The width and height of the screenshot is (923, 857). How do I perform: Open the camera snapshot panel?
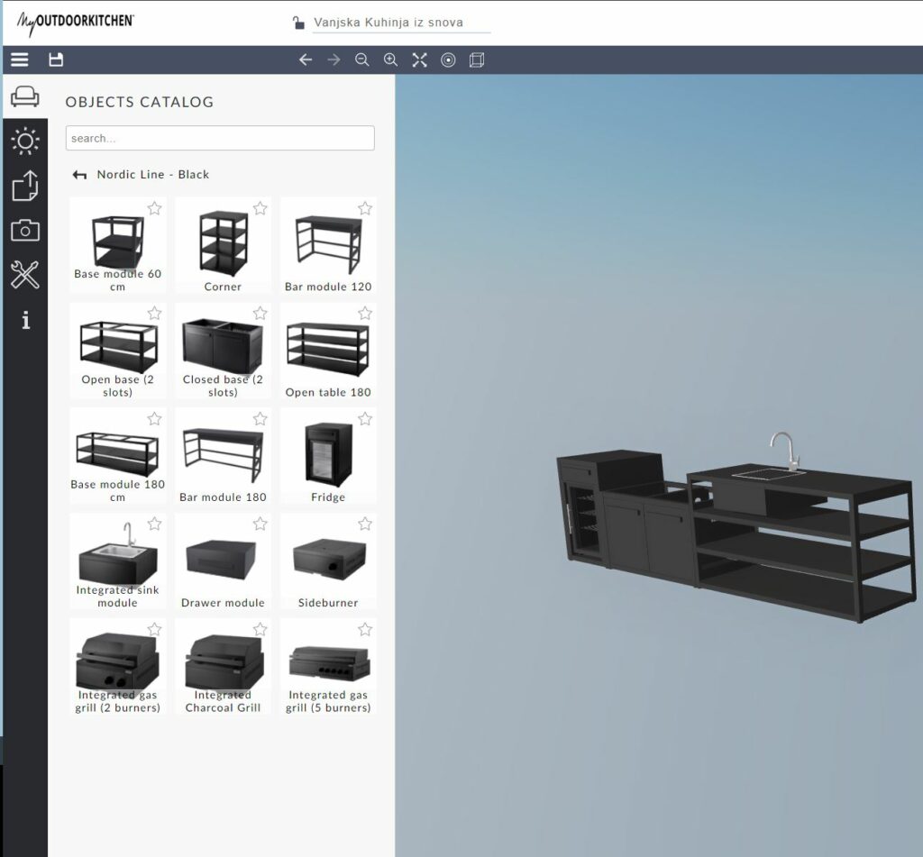coord(25,231)
